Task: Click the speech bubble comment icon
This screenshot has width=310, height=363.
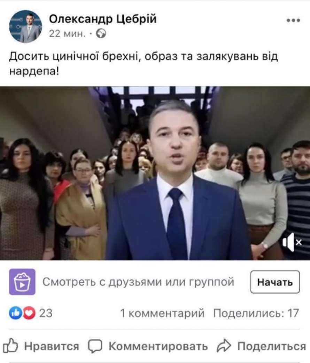Action: 95,346
